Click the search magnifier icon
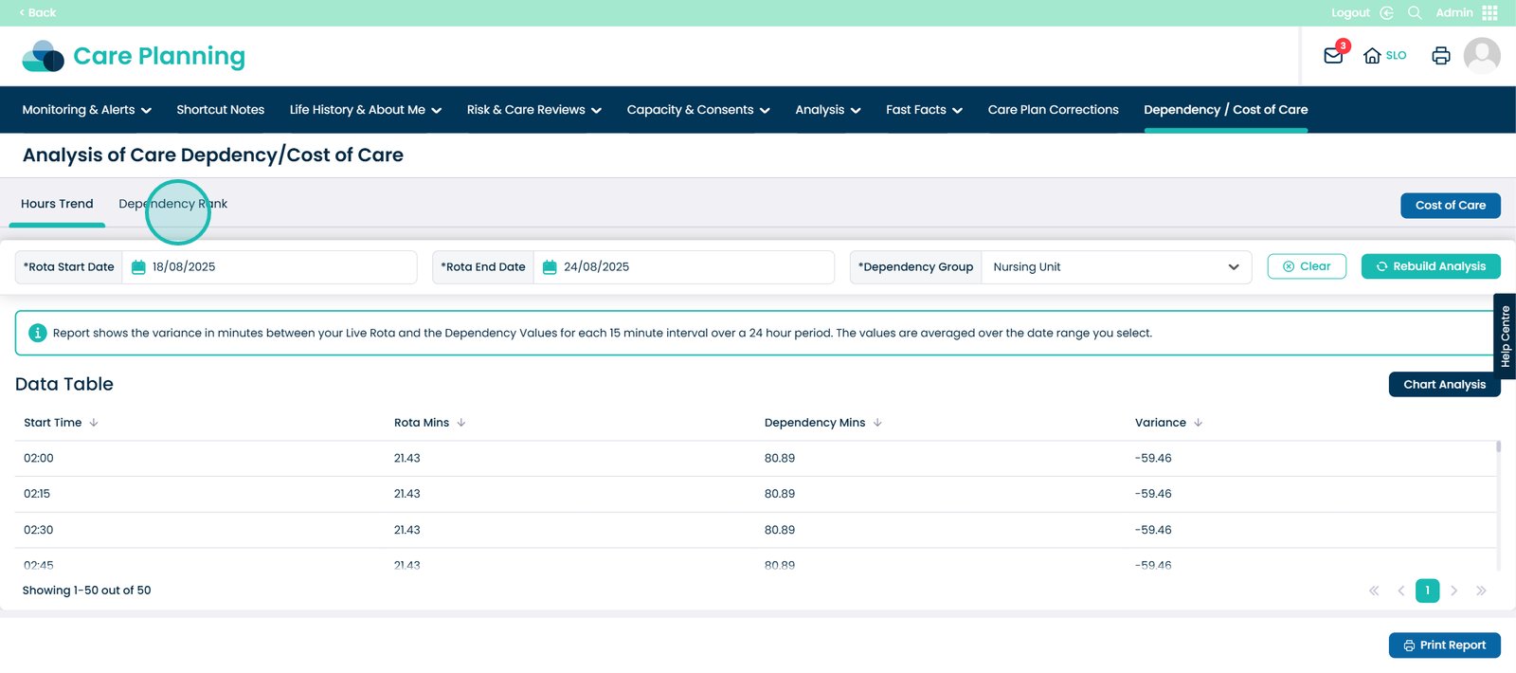 pos(1415,12)
